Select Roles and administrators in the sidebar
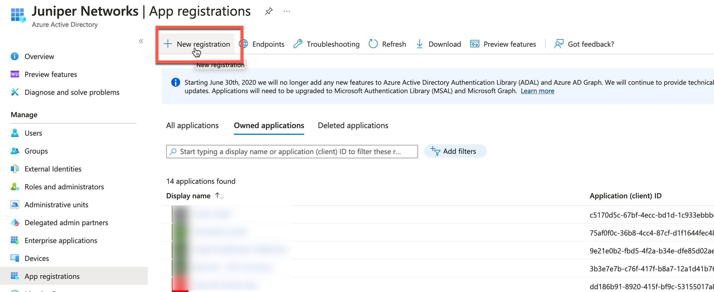 click(64, 187)
